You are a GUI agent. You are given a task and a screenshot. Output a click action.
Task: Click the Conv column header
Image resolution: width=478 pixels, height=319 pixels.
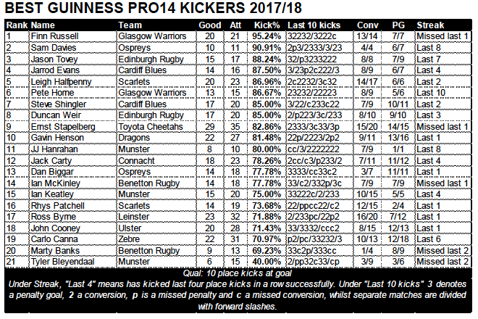click(x=368, y=25)
